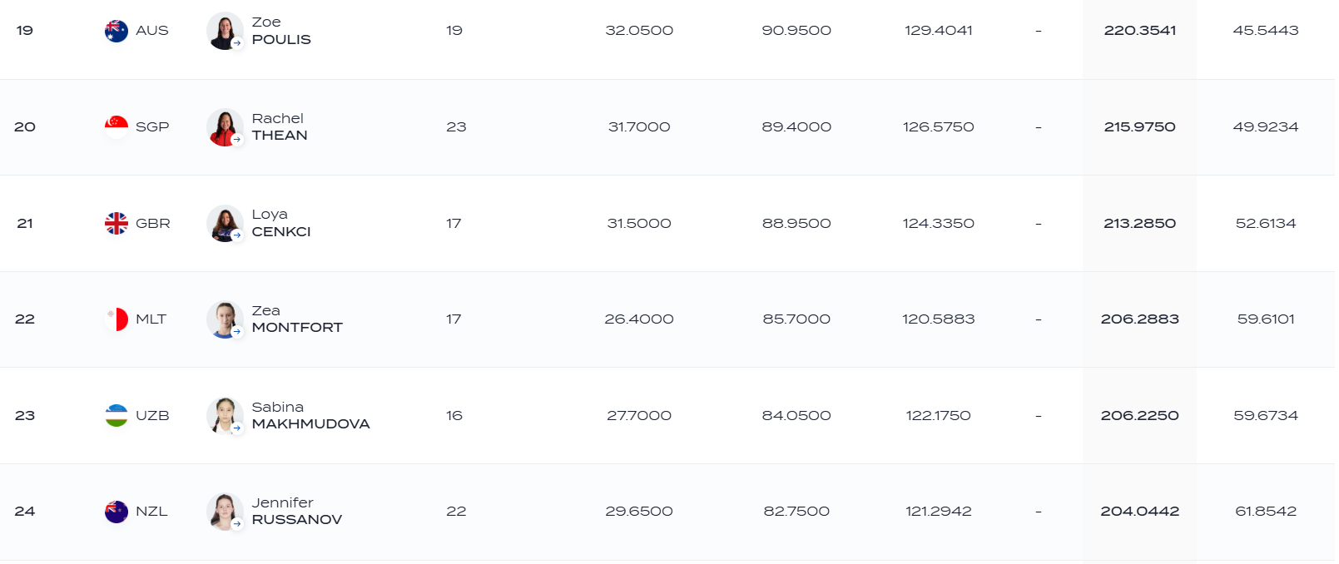Select rank 24 row for NZL
The image size is (1339, 564).
click(667, 512)
